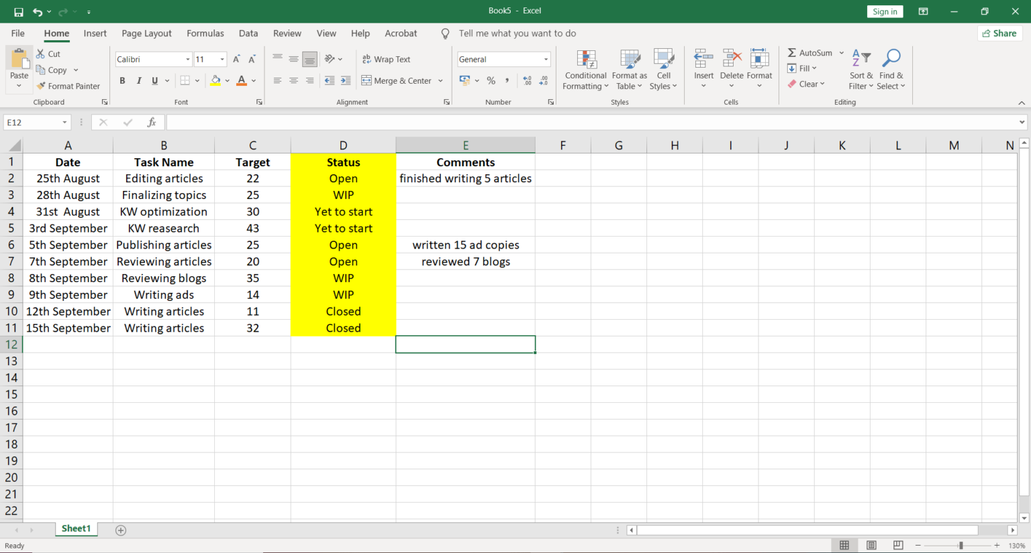Open Cell Styles gallery
This screenshot has width=1031, height=553.
pos(663,70)
